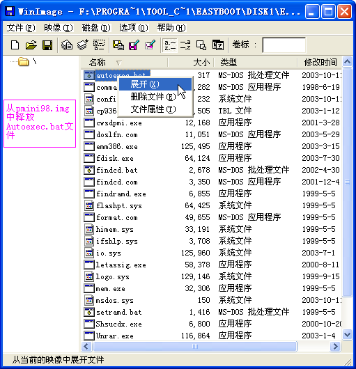Click the inject file toolbar icon
The height and width of the screenshot is (369, 356).
[x=118, y=45]
